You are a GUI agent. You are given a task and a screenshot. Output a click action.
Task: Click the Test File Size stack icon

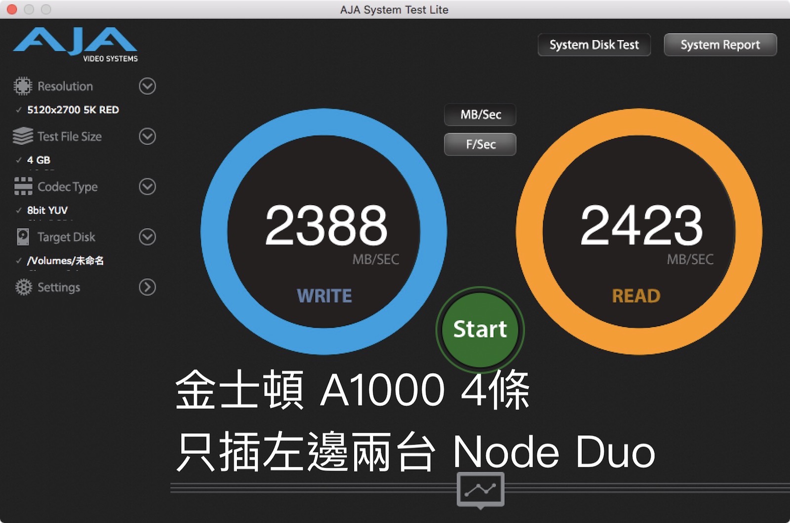point(23,136)
